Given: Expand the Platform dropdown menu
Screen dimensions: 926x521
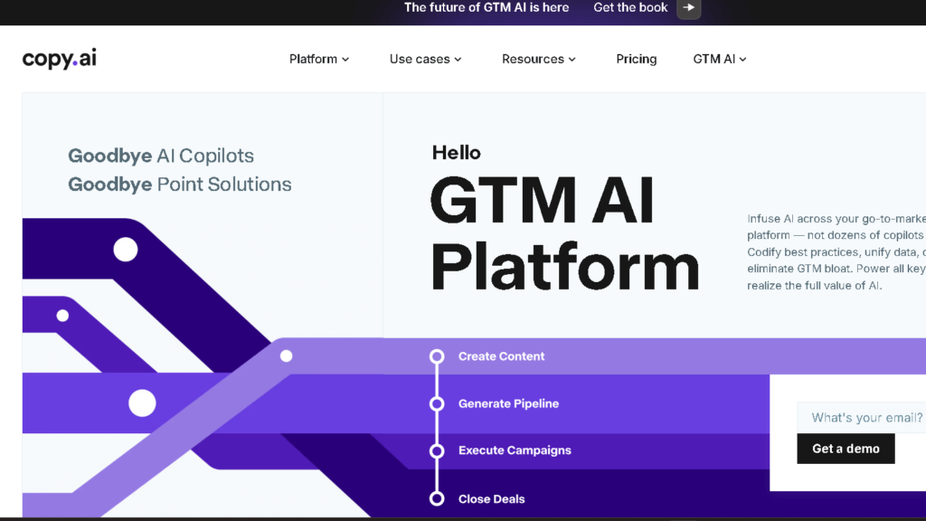Looking at the screenshot, I should click(319, 59).
